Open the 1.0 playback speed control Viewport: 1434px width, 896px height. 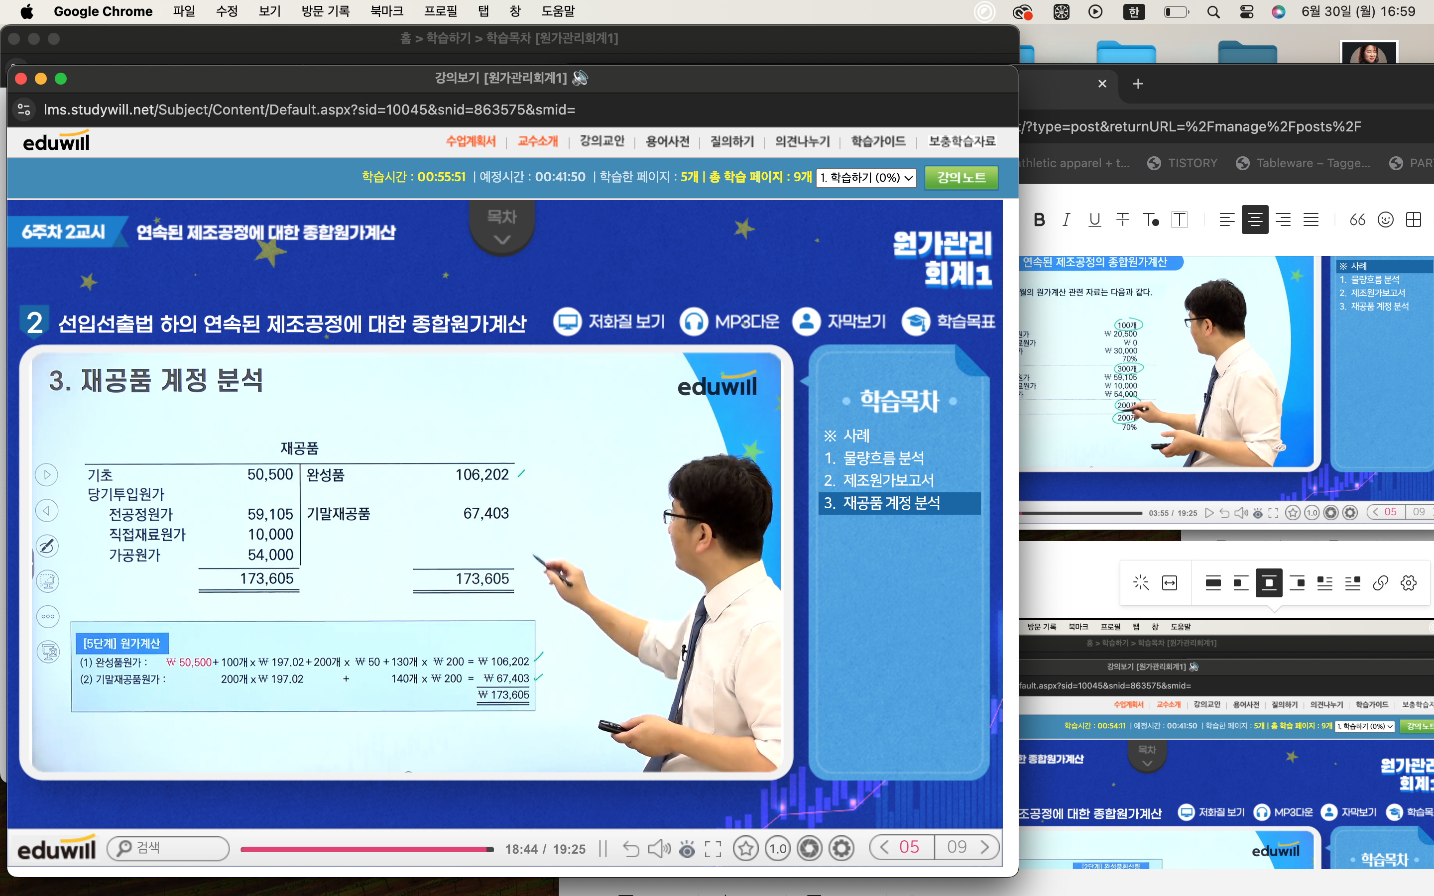tap(777, 849)
